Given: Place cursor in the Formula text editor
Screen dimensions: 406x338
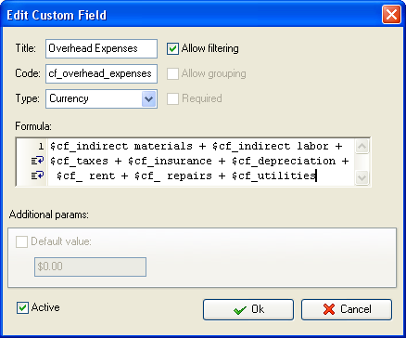Looking at the screenshot, I should tap(201, 162).
